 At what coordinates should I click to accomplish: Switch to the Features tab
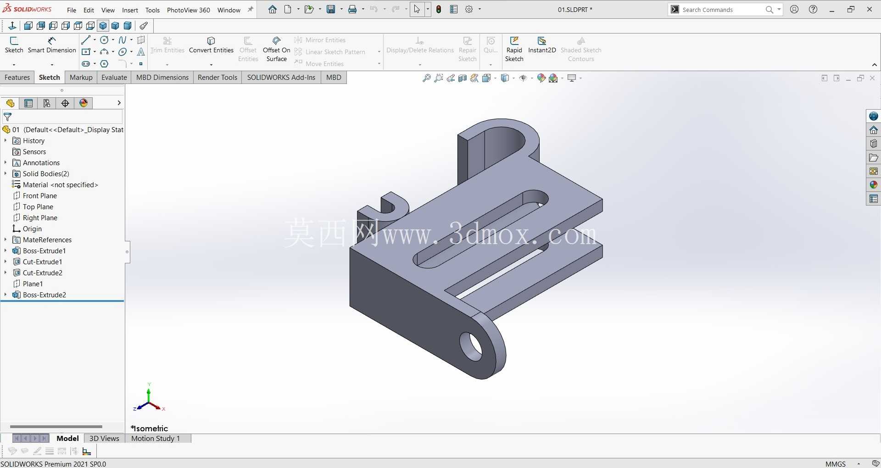click(17, 78)
